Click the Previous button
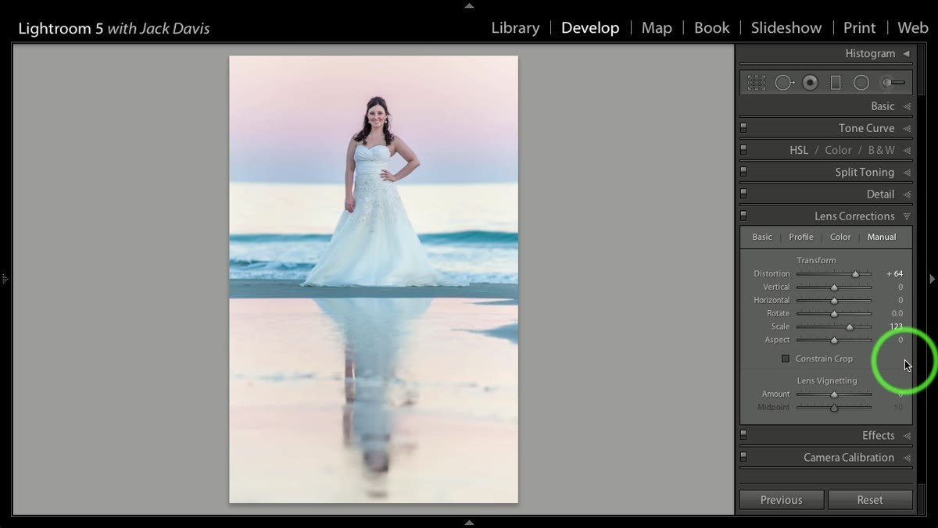Image resolution: width=938 pixels, height=528 pixels. tap(782, 500)
